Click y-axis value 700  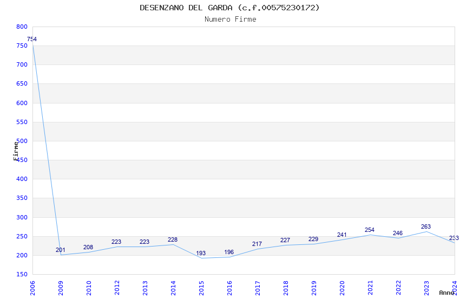coord(22,64)
